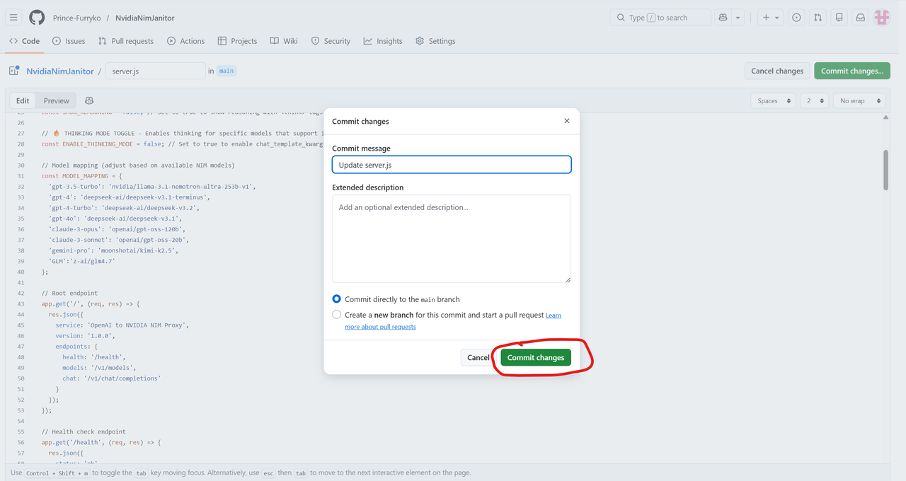Toggle the file tree side panel icon
This screenshot has height=481, width=906.
point(13,71)
